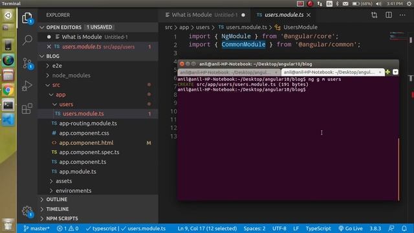The width and height of the screenshot is (414, 233).
Task: Click the master branch status item
Action: tap(36, 228)
